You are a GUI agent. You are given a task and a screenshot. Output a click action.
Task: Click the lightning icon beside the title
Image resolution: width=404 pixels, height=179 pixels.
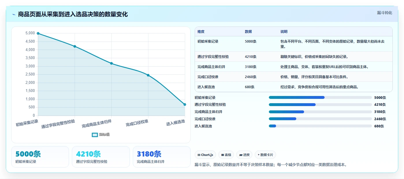click(14, 14)
